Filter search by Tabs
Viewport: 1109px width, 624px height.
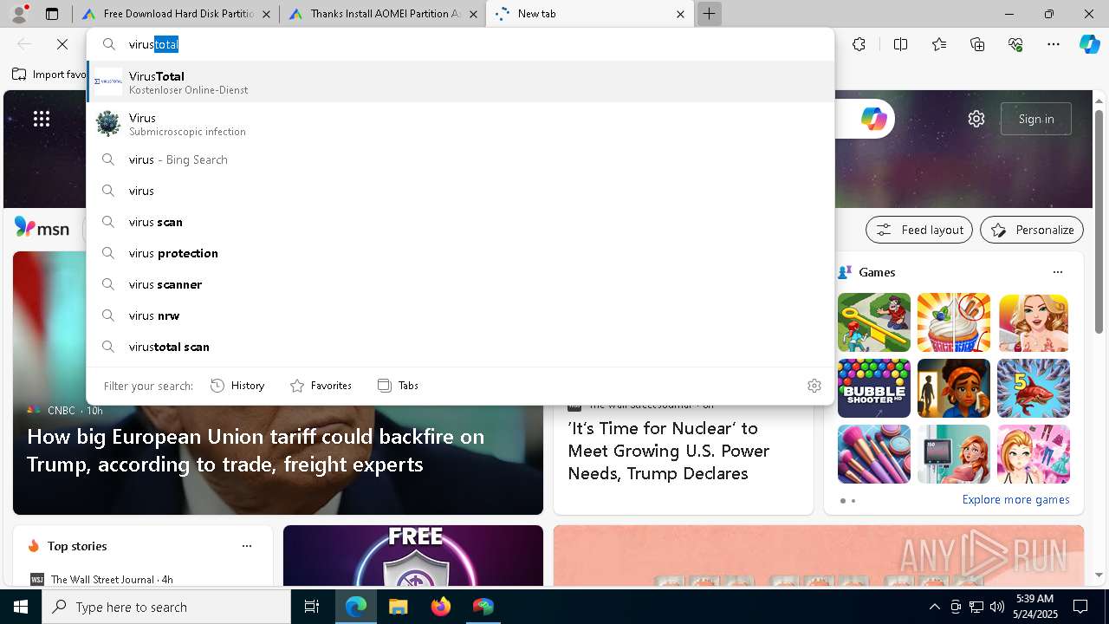click(x=398, y=386)
